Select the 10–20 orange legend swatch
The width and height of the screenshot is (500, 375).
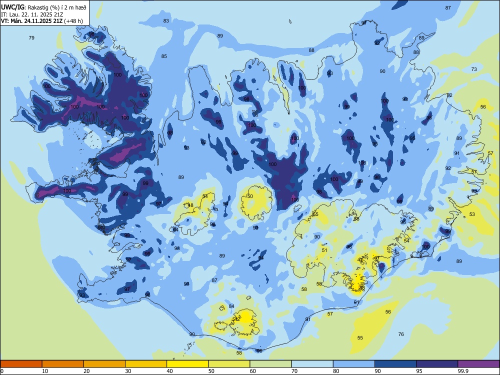(x=63, y=364)
